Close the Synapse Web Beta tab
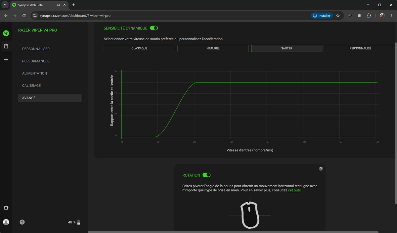Image resolution: width=397 pixels, height=233 pixels. [65, 5]
